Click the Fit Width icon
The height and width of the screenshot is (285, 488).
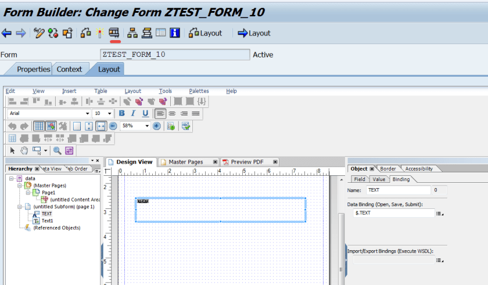point(101,126)
